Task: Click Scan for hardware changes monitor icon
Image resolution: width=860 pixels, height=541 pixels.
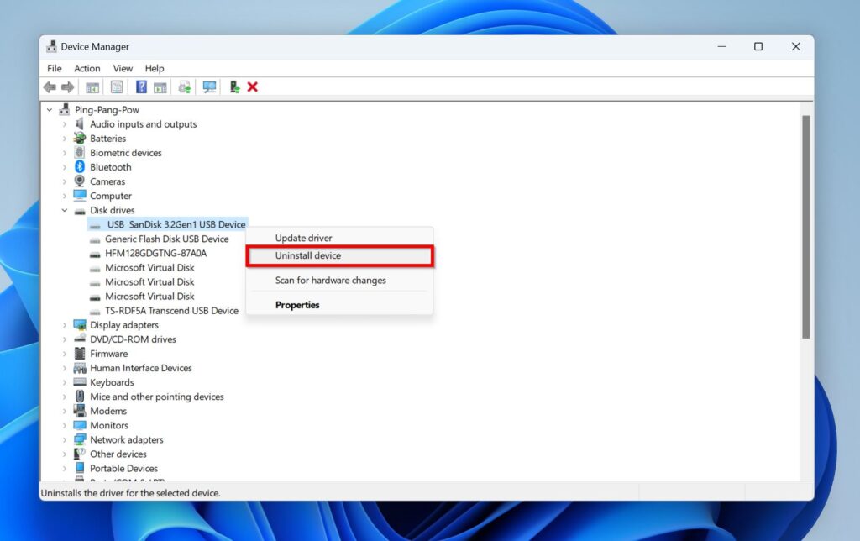Action: [209, 87]
